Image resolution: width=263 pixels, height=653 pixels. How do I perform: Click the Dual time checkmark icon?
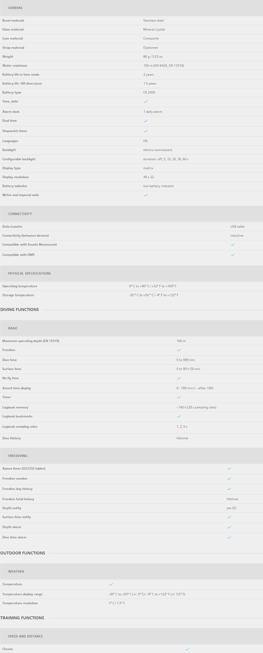(146, 121)
